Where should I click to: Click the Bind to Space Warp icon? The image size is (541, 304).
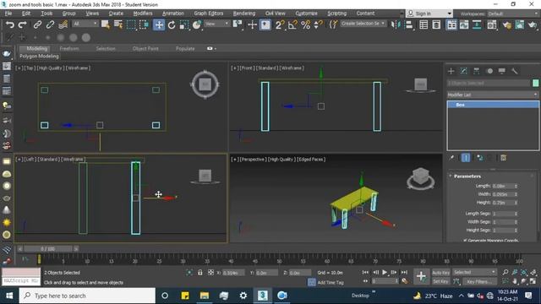click(63, 24)
